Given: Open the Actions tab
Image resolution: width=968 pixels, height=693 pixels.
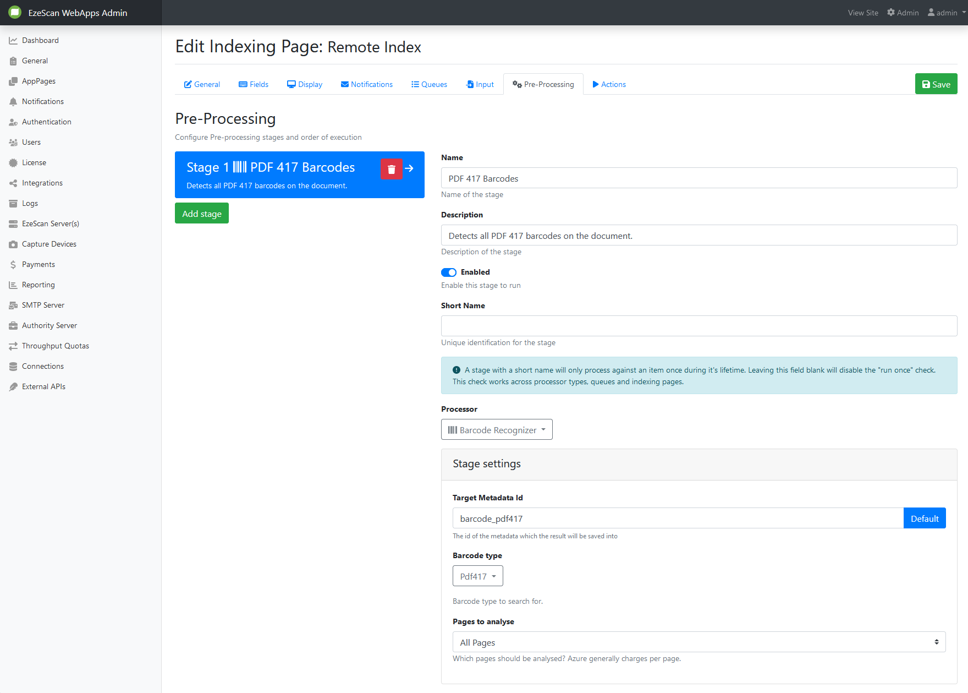Looking at the screenshot, I should pyautogui.click(x=609, y=84).
